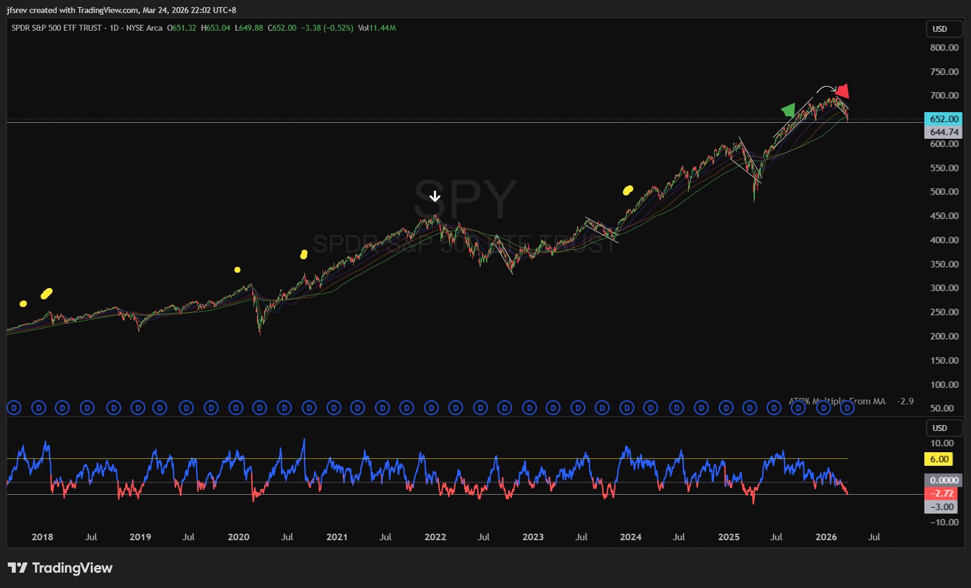Click the 50.00 price axis label

pos(942,408)
